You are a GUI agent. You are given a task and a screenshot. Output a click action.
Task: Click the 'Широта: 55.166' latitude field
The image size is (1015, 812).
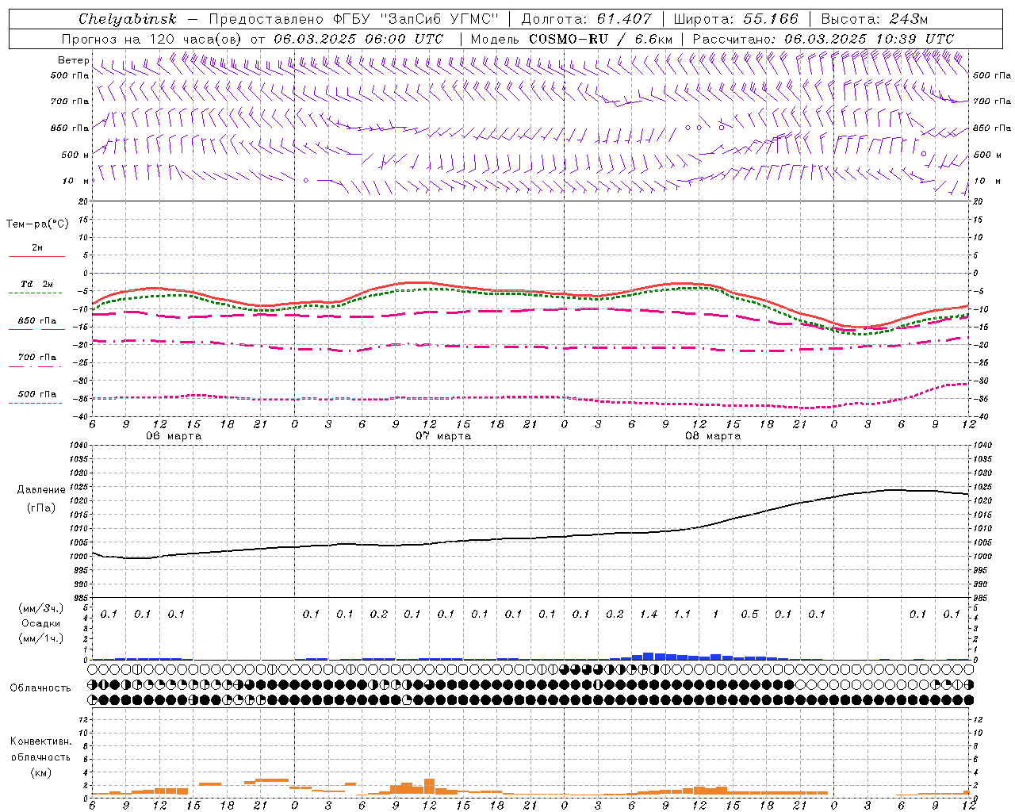[x=736, y=19]
